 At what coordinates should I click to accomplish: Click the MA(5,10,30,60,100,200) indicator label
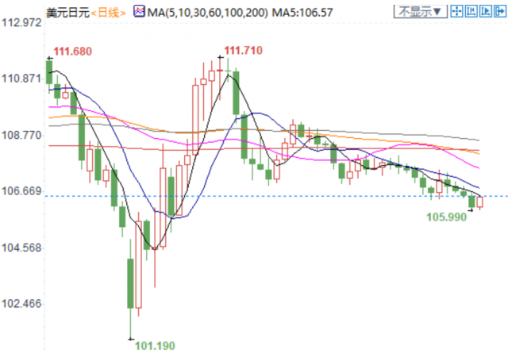[208, 13]
